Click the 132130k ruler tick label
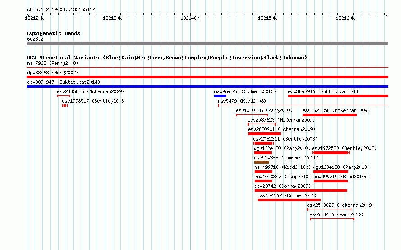Viewport: 401px width, 250px height. click(112, 18)
